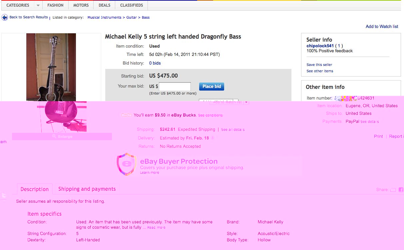Open the Guitar breadcrumb link
Screen dimensions: 404x250
click(132, 17)
